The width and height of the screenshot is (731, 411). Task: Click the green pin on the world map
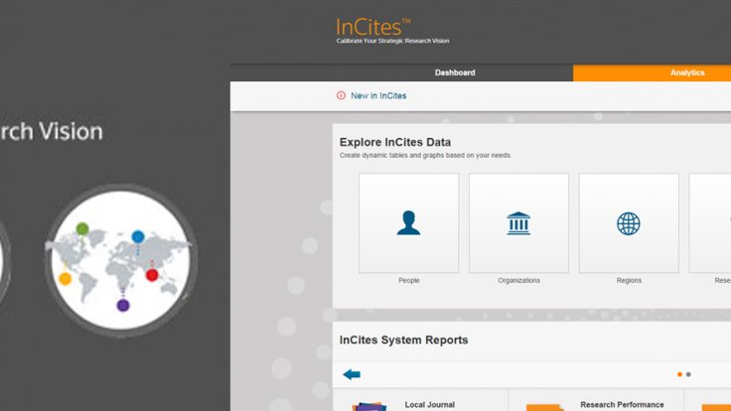pyautogui.click(x=82, y=228)
